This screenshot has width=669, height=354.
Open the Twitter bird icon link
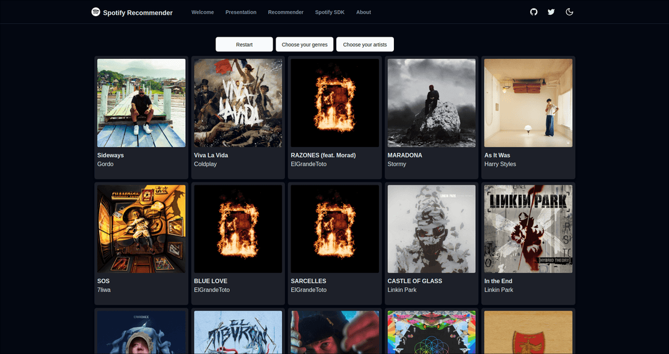point(551,12)
